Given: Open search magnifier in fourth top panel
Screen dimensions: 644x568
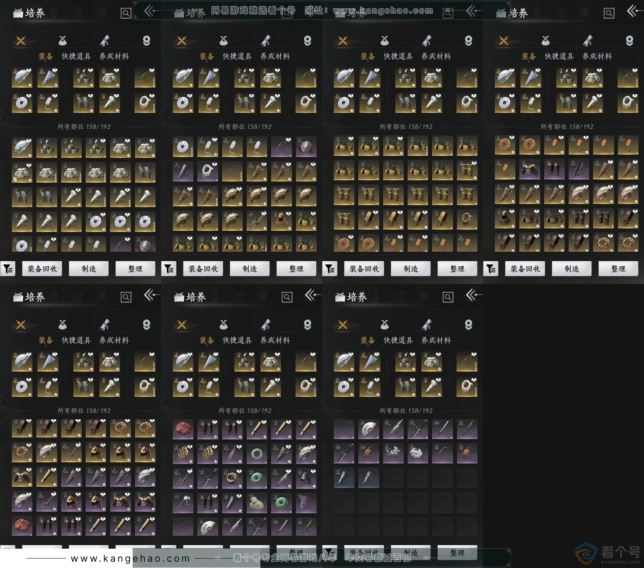Looking at the screenshot, I should (609, 13).
